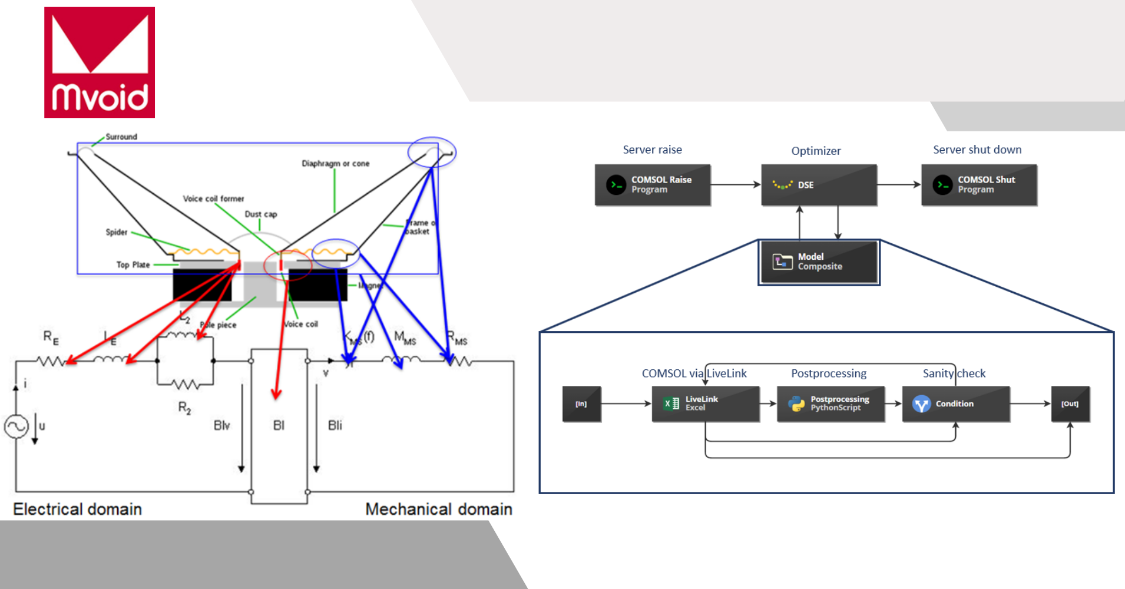
Task: Click the COMSOL Raise Program terminal icon
Action: [x=616, y=185]
